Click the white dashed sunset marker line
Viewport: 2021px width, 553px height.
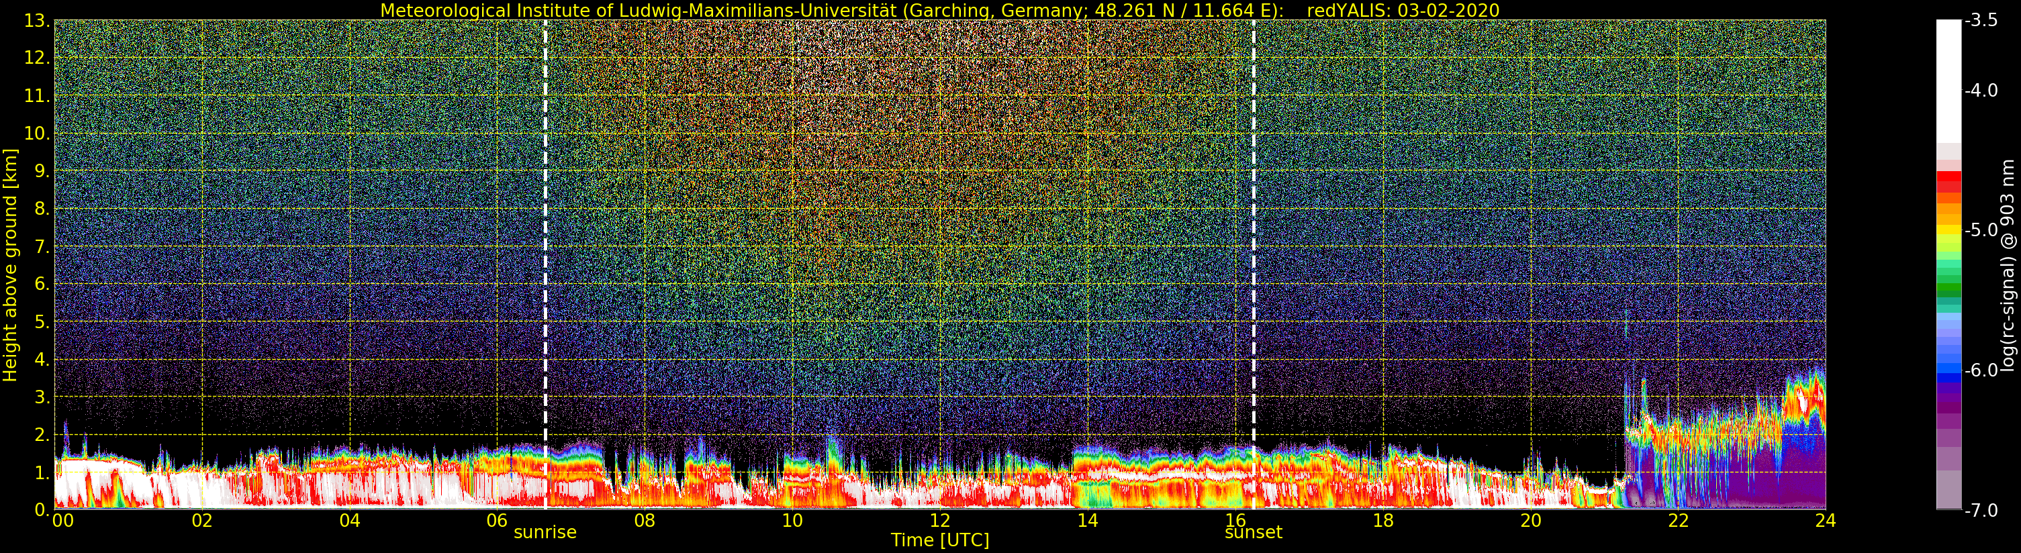(1253, 264)
